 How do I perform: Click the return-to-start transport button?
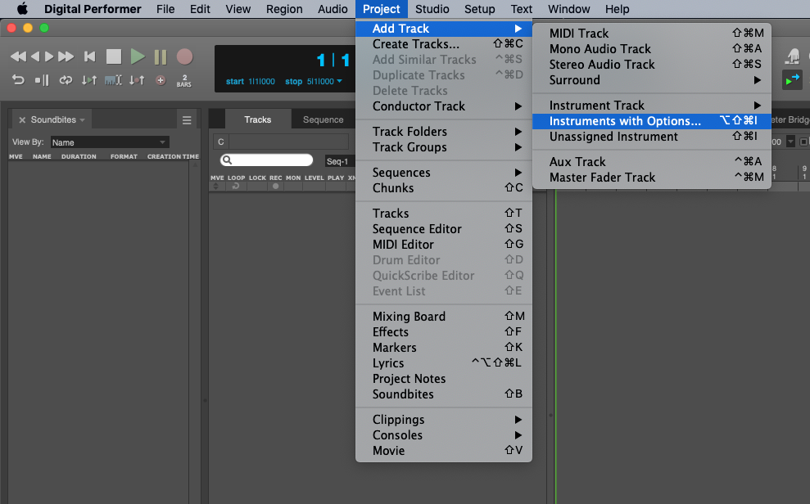[90, 56]
